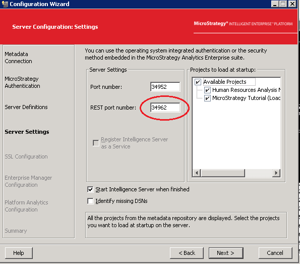Screen dimensions: 300x264
Task: Proceed with the Next > button
Action: pyautogui.click(x=226, y=253)
